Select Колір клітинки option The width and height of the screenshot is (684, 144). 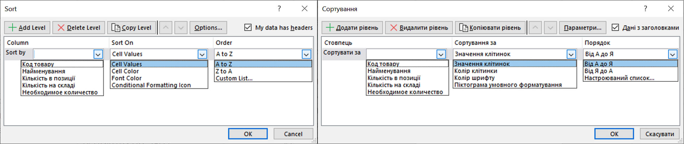pyautogui.click(x=515, y=71)
